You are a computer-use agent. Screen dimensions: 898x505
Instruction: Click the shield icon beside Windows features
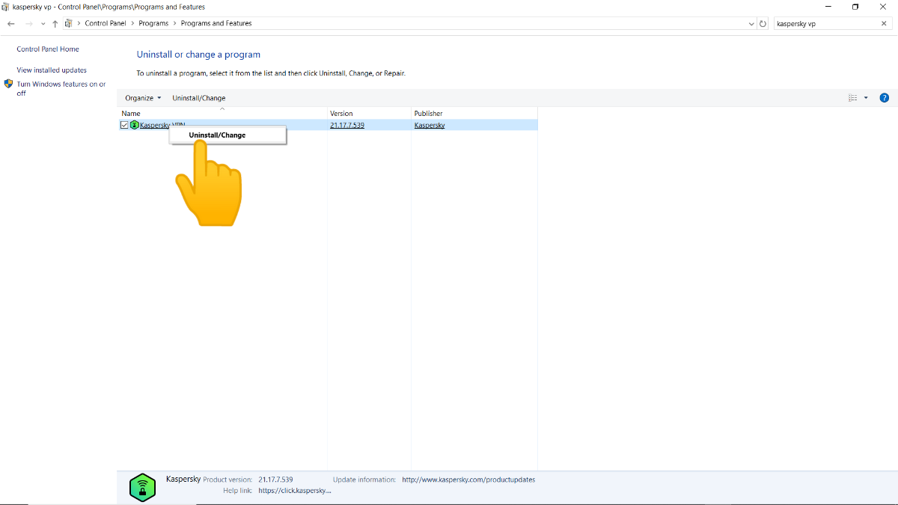(x=9, y=84)
